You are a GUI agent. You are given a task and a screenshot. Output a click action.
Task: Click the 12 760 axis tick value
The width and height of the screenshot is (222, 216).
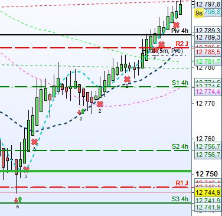[205, 139]
